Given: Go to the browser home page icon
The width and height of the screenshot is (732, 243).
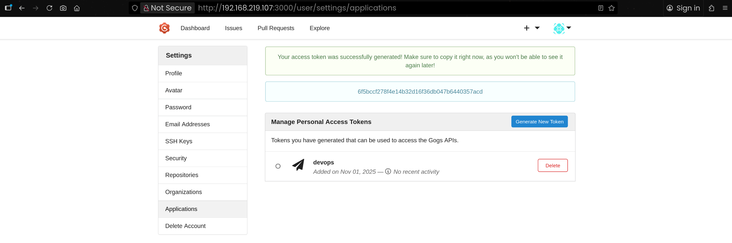Looking at the screenshot, I should 77,8.
